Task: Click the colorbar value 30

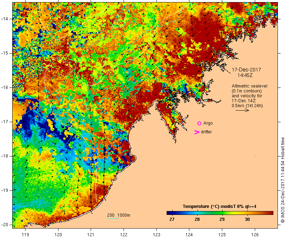Action: [247, 219]
